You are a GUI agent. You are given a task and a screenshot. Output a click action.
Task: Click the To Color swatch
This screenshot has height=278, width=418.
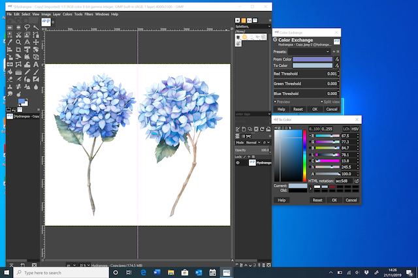coord(312,66)
